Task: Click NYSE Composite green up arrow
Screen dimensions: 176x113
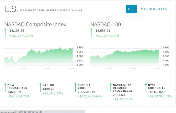Action: [x=146, y=87]
